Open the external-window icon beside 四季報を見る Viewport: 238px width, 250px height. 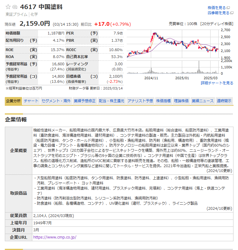[x=232, y=13]
